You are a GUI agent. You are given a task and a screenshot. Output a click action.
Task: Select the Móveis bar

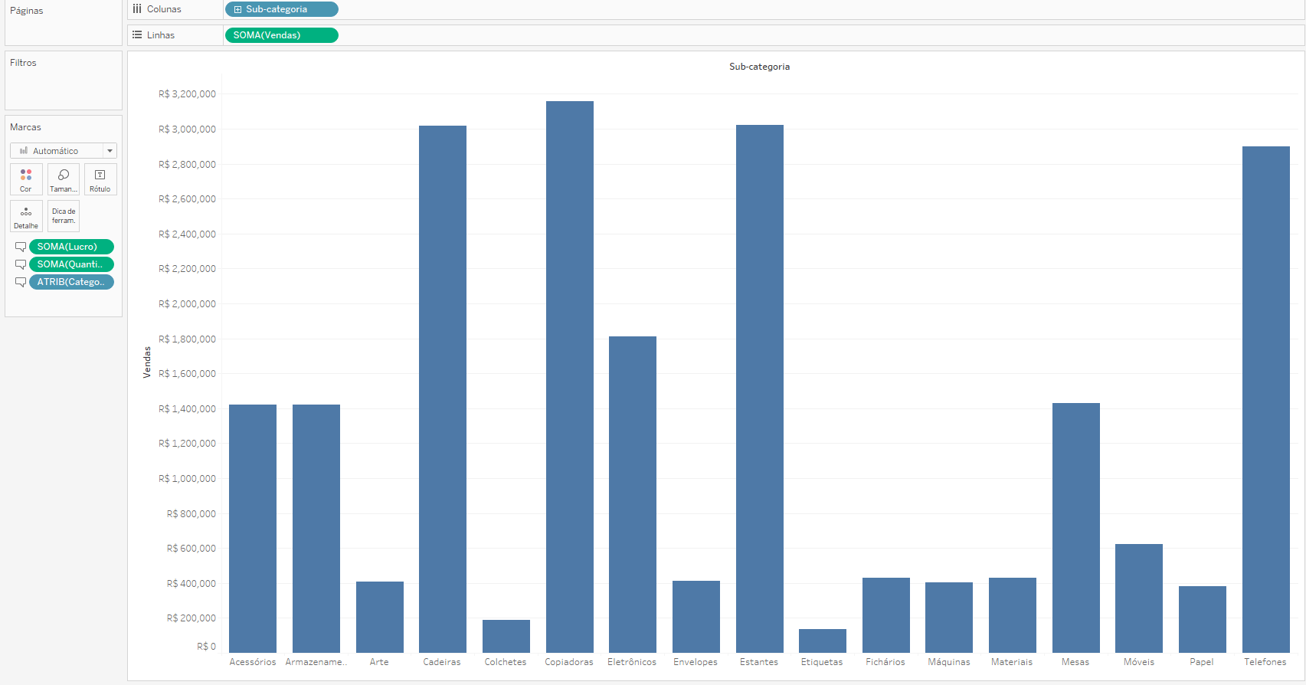click(1139, 598)
